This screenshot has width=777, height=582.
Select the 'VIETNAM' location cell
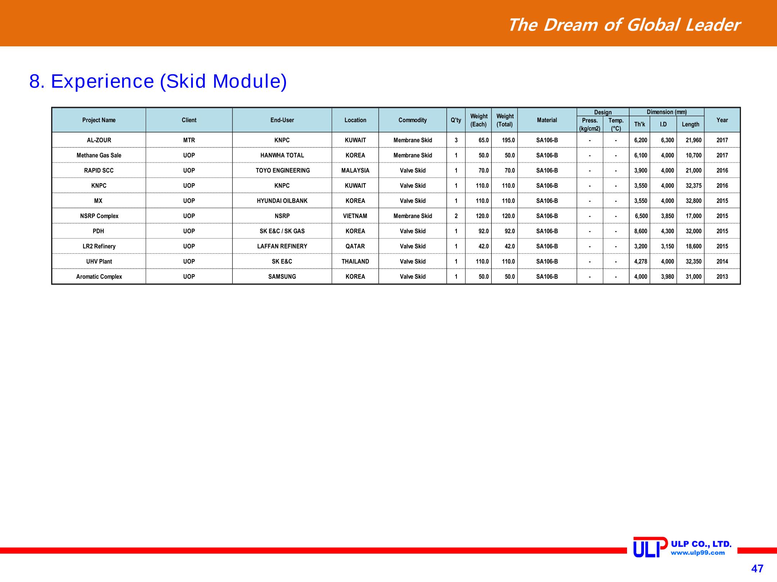[355, 216]
